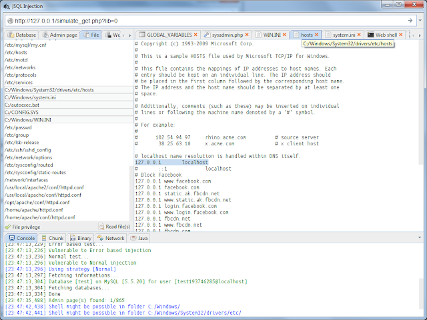Image resolution: width=427 pixels, height=320 pixels.
Task: Click the hosts file vertical scrollbar
Action: tap(421, 103)
